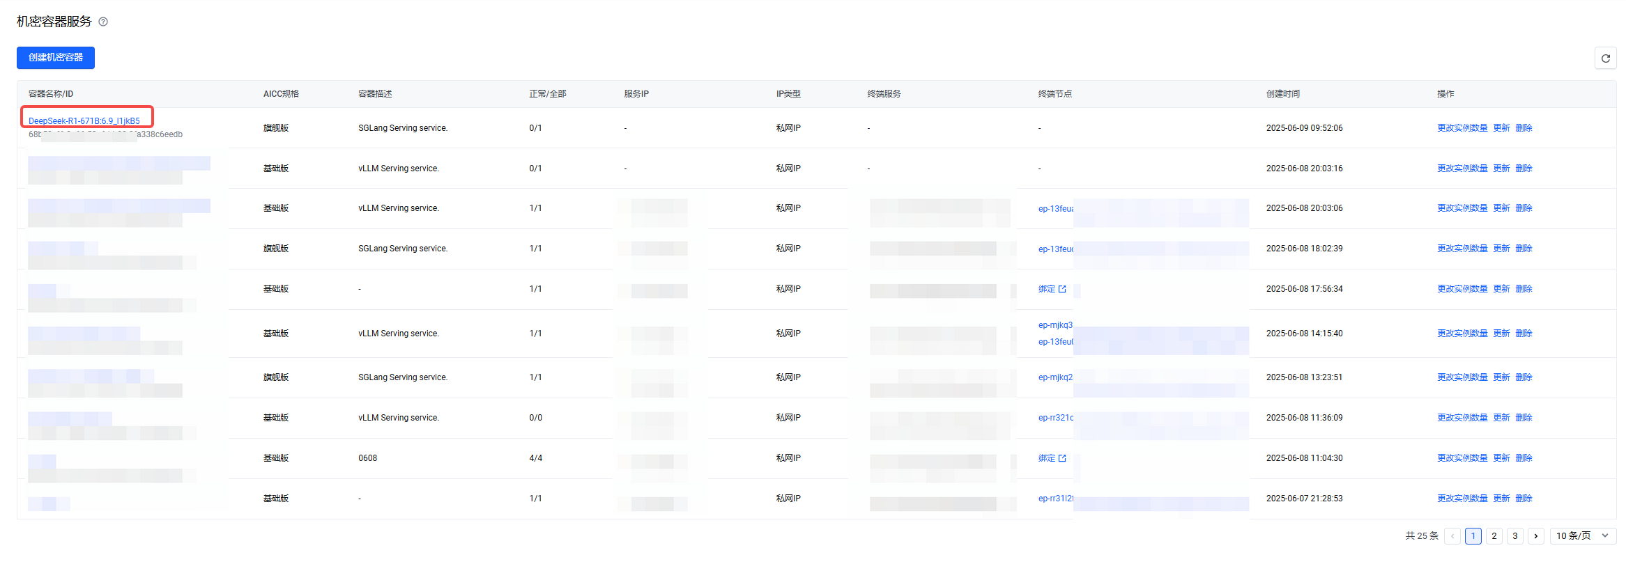The width and height of the screenshot is (1626, 564).
Task: Click the 绑定 link in the 17:56:34 row
Action: tap(1047, 289)
